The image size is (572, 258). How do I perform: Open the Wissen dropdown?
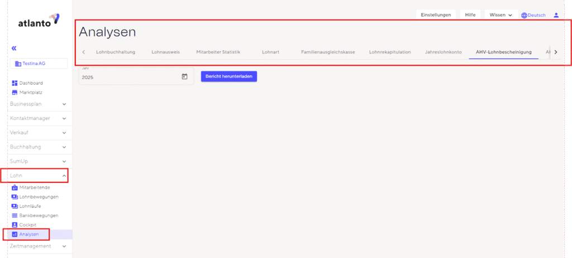(500, 15)
